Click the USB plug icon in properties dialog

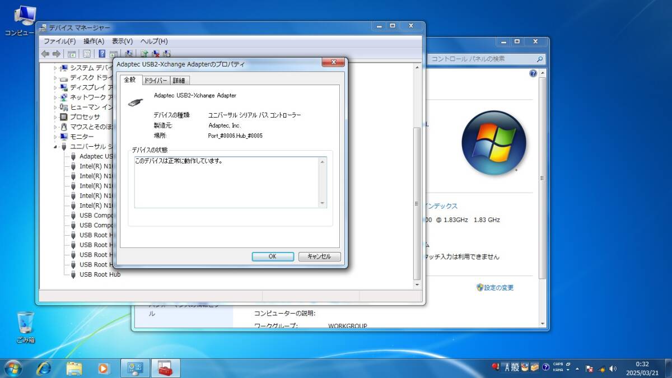[x=136, y=102]
